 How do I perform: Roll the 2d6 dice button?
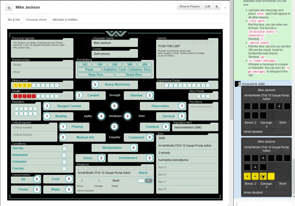115,65
